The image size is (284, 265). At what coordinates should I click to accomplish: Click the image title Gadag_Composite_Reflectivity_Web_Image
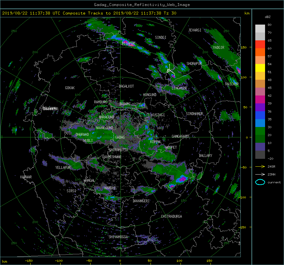point(142,5)
